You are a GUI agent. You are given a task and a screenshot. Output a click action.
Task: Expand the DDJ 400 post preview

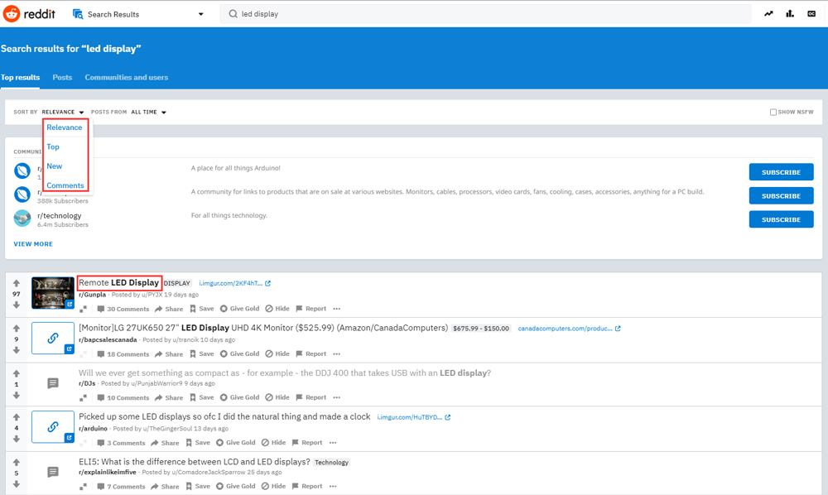(83, 398)
